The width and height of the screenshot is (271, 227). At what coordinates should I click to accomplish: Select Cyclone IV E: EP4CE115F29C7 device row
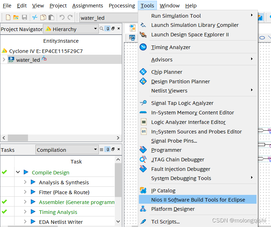[x=46, y=51]
